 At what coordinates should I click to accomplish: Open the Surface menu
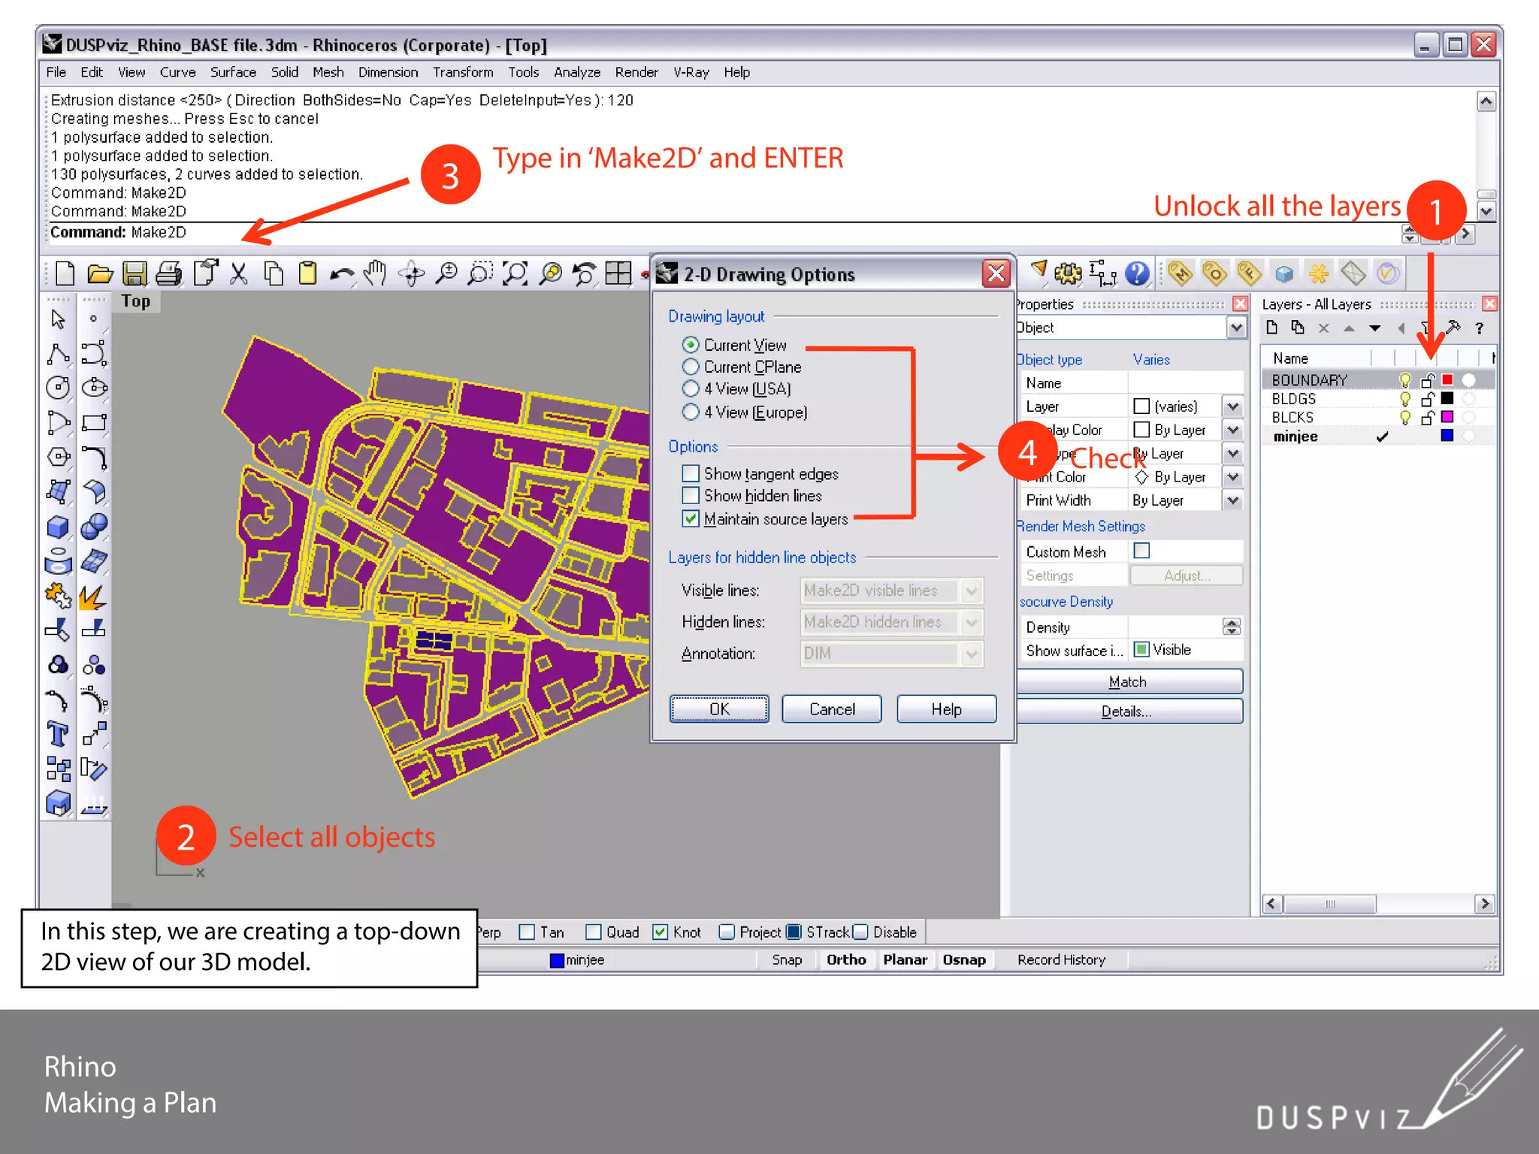233,72
